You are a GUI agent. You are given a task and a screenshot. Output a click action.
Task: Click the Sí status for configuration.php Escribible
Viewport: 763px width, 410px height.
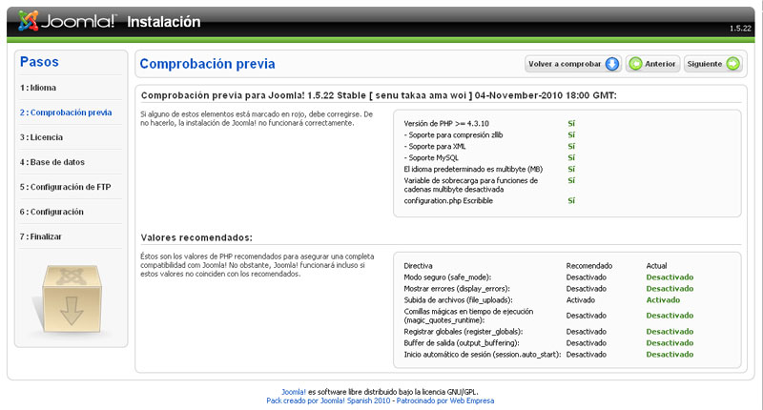[571, 201]
